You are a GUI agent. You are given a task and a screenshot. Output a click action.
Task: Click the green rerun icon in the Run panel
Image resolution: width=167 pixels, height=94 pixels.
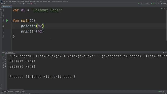[x=3, y=55]
